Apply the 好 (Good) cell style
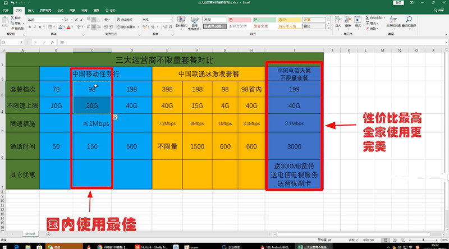Viewport: 449px width, 249px height. click(x=264, y=20)
